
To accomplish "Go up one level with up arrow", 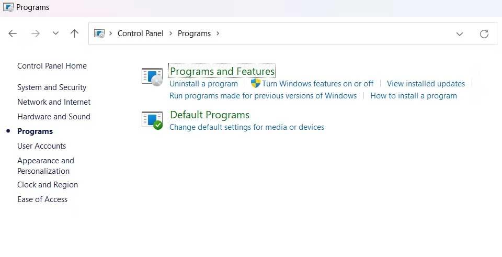I will [74, 33].
